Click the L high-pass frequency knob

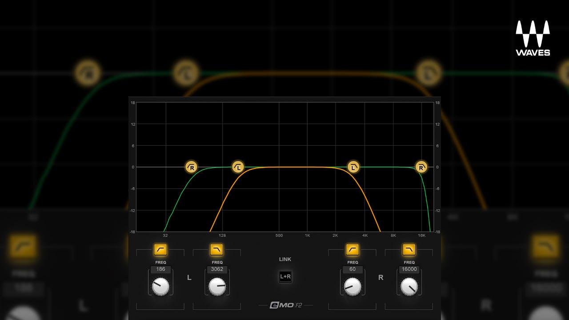160,287
